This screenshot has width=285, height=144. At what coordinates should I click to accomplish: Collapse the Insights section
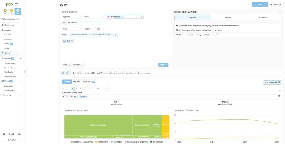click(21, 59)
